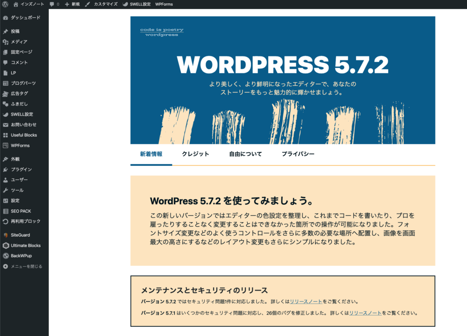Click the pushpin icon beside 投稿
Screen dimensions: 467x336
pos(5,31)
